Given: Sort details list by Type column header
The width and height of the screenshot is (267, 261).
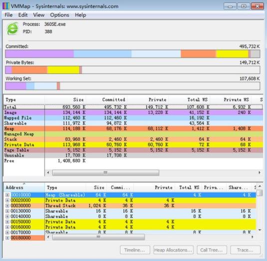Looking at the screenshot, I should (x=65, y=188).
